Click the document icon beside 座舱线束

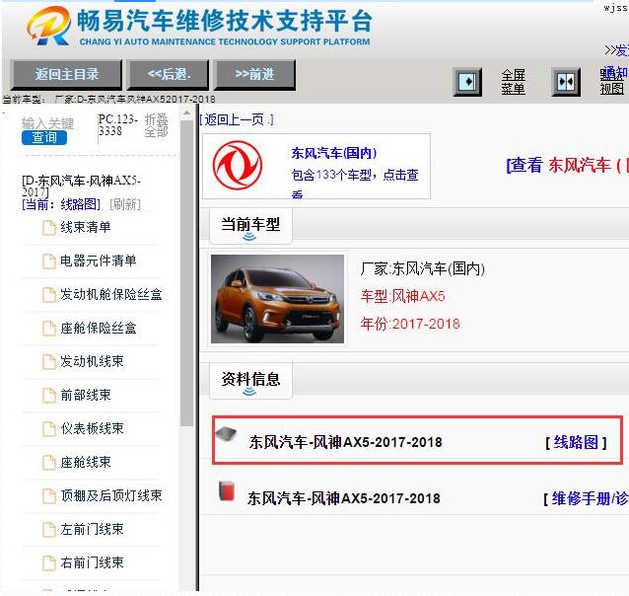pyautogui.click(x=49, y=463)
